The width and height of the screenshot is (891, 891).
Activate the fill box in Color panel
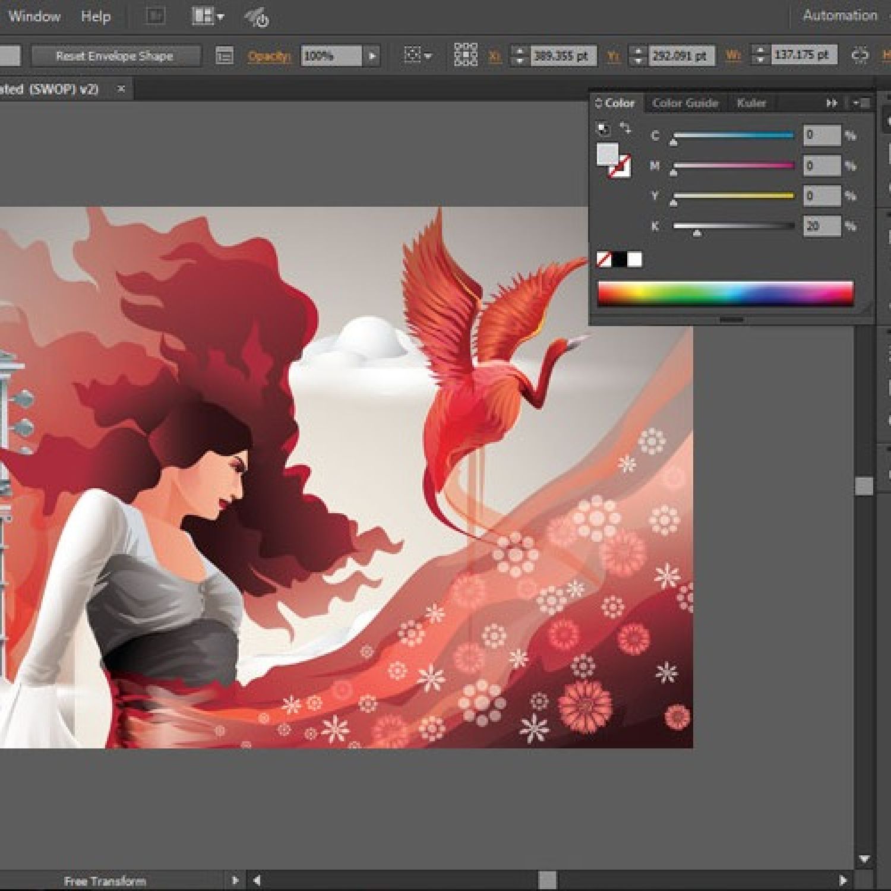606,153
